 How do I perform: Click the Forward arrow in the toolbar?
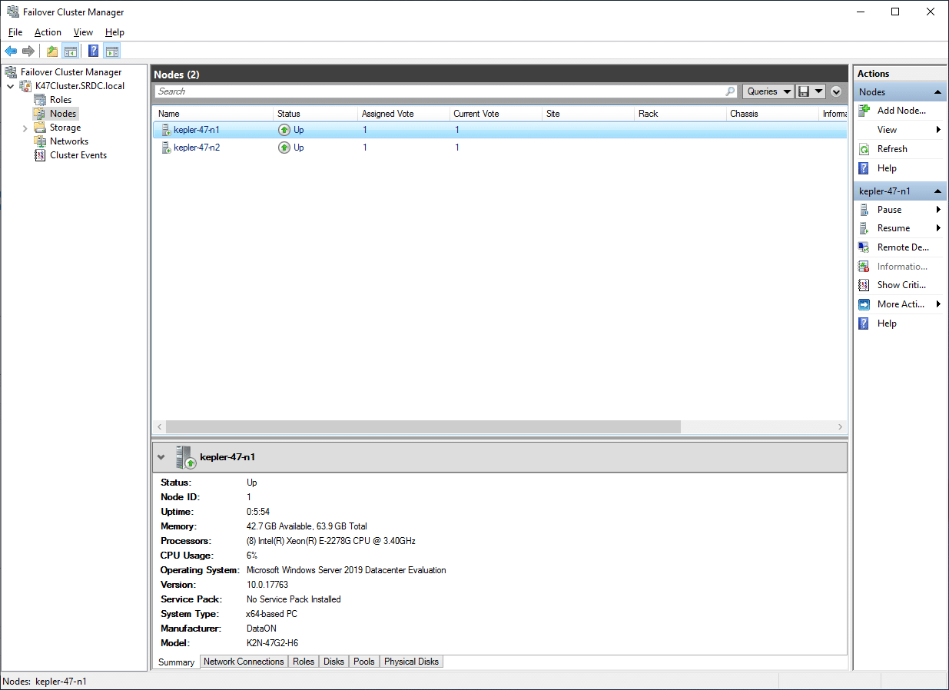[x=28, y=51]
